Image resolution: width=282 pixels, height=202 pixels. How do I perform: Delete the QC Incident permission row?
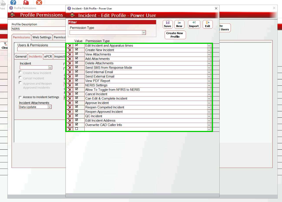[70, 116]
